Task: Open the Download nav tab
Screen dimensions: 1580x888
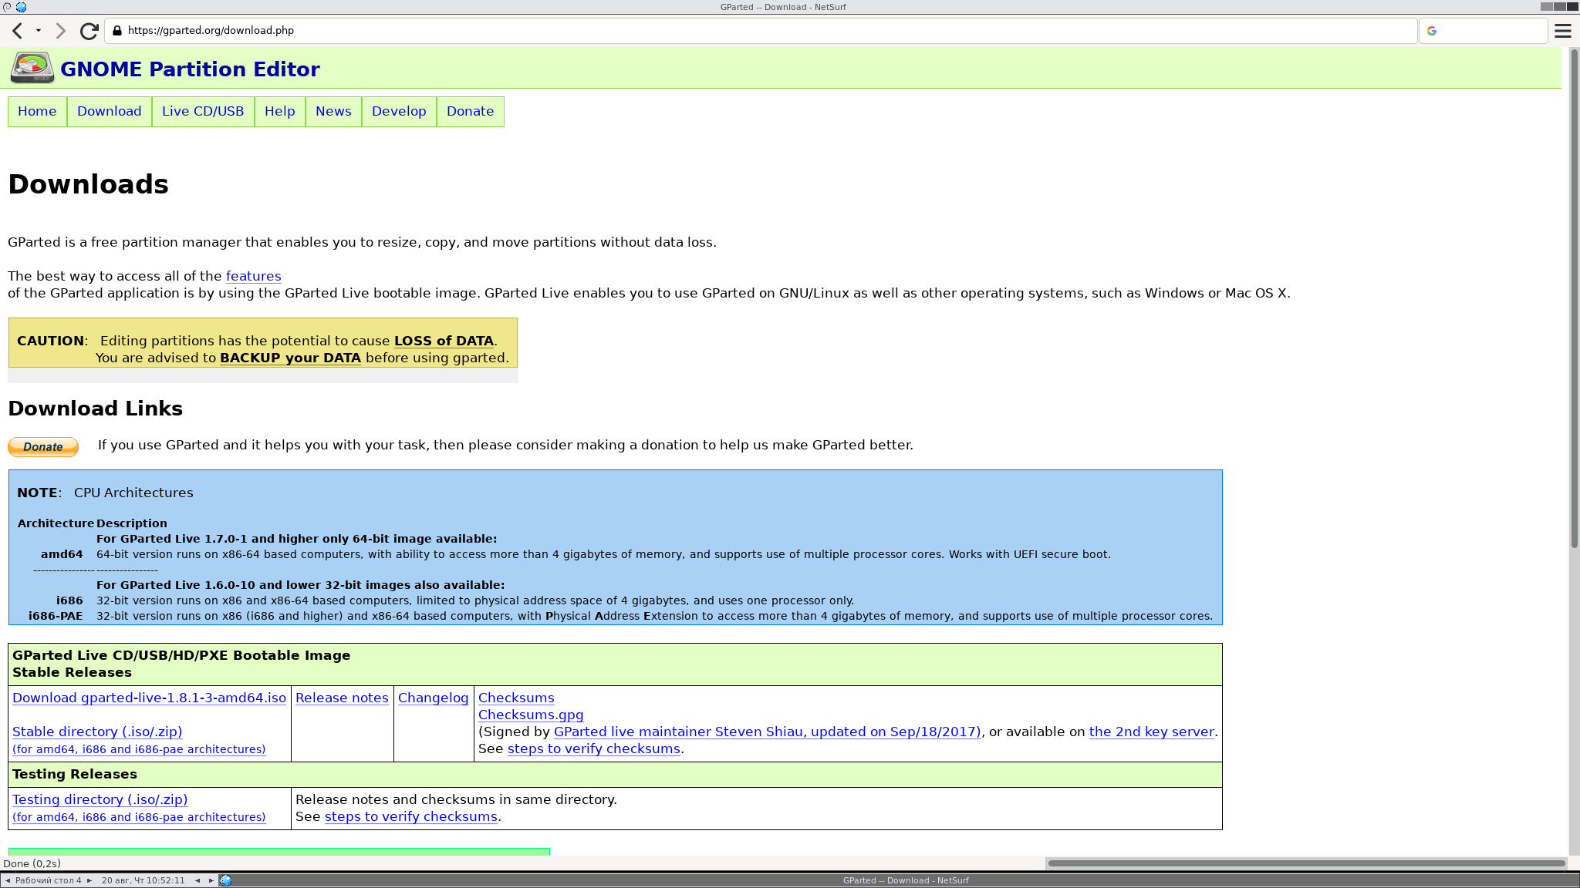Action: 110,112
